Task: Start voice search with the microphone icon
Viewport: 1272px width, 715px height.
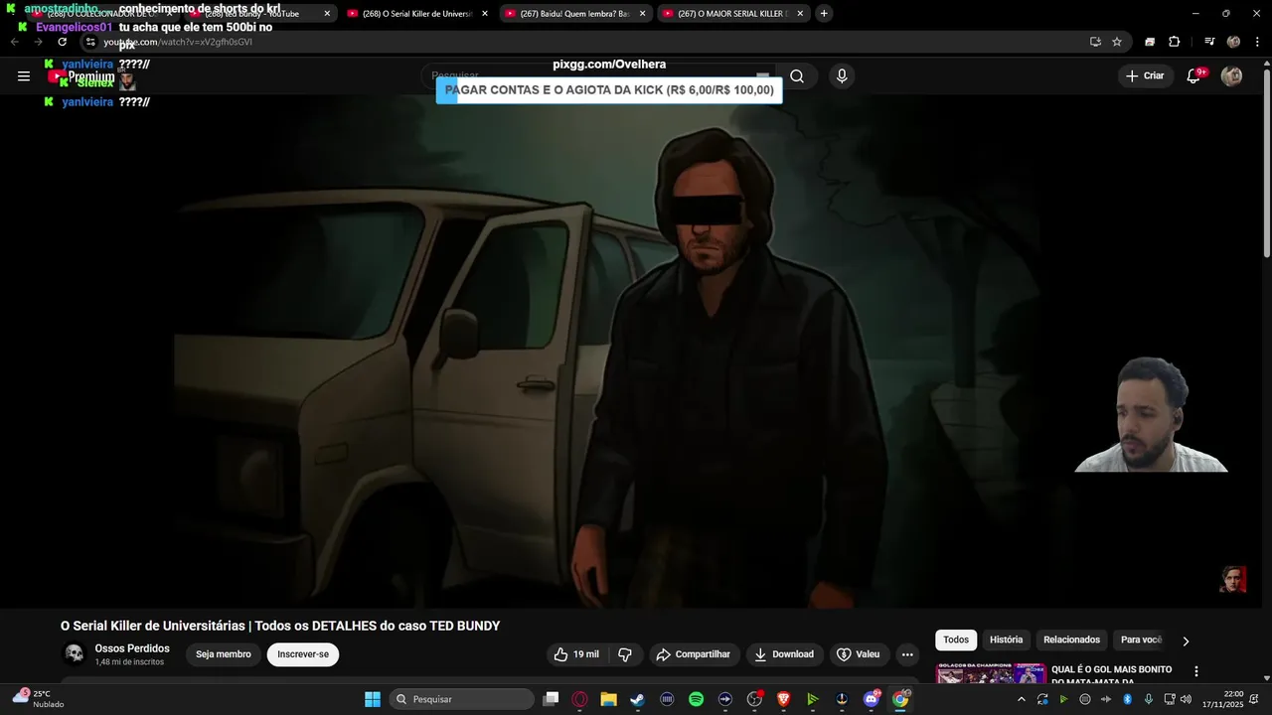Action: point(842,76)
